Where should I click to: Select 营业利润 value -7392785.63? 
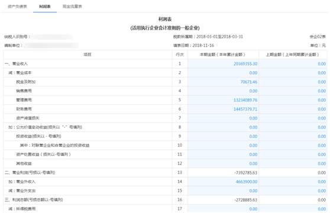click(245, 173)
